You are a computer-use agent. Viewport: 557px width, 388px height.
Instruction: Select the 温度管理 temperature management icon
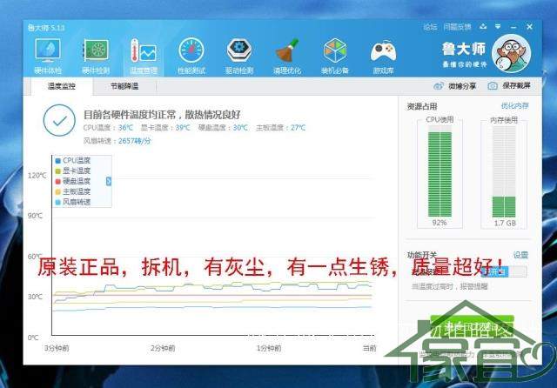[143, 56]
